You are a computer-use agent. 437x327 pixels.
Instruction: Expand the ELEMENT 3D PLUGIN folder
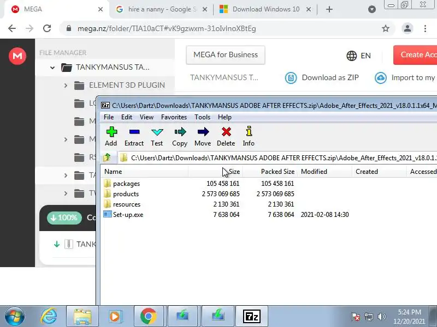click(x=66, y=86)
